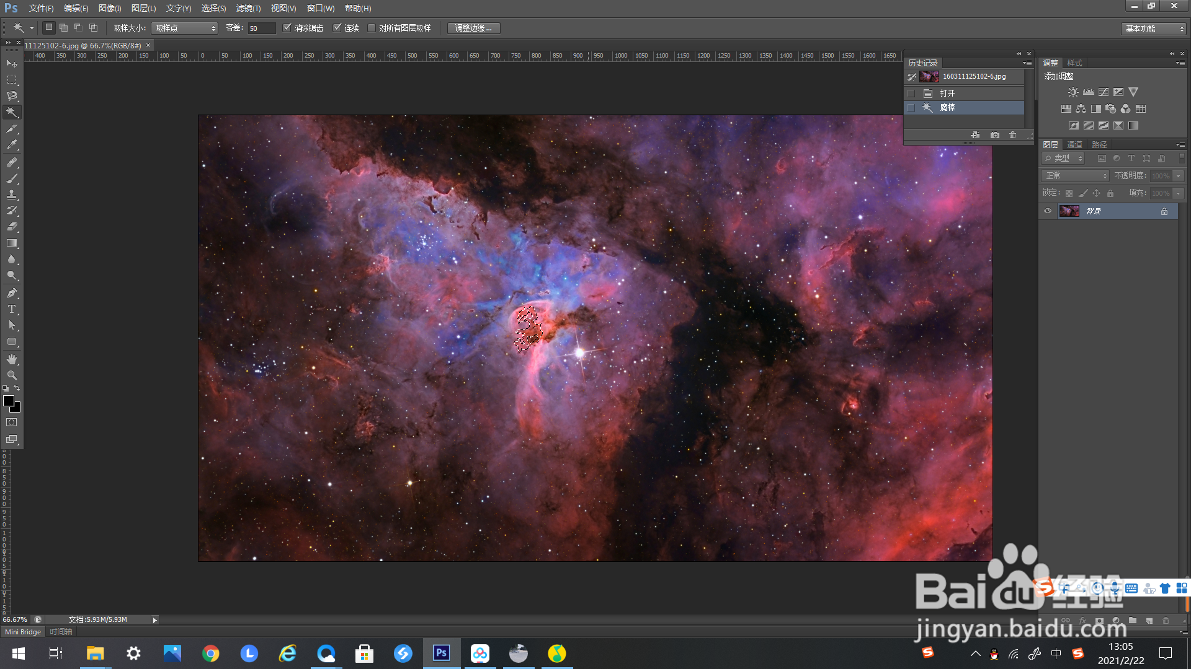Add a Brightness/Contrast adjustment
The width and height of the screenshot is (1191, 669).
coord(1073,92)
